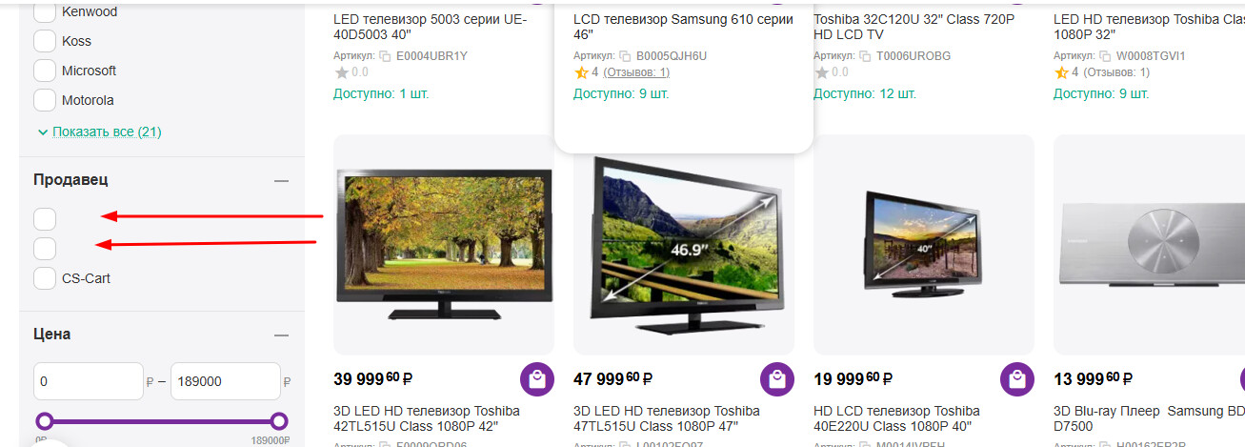Image resolution: width=1245 pixels, height=447 pixels.
Task: Collapse the Продавец filter section
Action: (x=281, y=180)
